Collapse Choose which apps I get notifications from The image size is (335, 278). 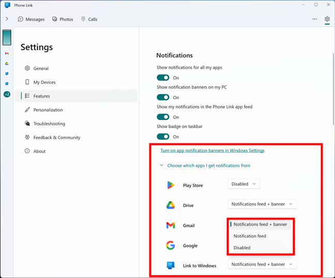tap(205, 166)
